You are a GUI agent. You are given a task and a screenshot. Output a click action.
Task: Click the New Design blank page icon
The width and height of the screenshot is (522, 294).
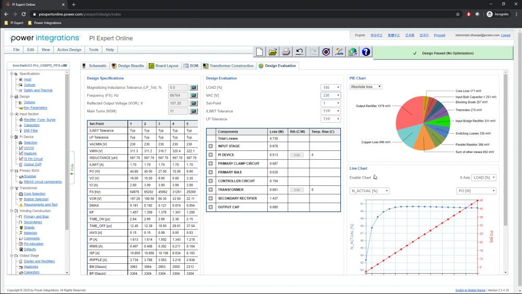coord(259,52)
